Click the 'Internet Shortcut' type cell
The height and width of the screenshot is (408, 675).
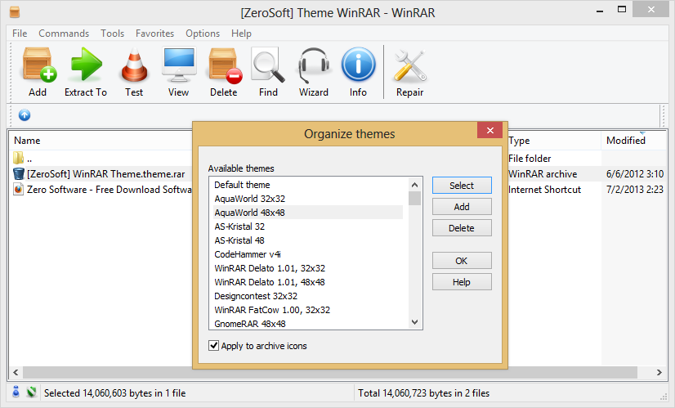point(544,190)
